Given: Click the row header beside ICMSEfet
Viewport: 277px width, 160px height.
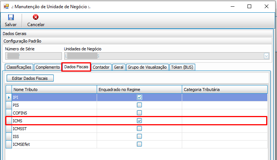Looking at the screenshot, I should point(9,144).
